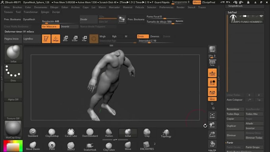Toggle Zmás sculpt mode
The image size is (270, 152).
tap(143, 37)
